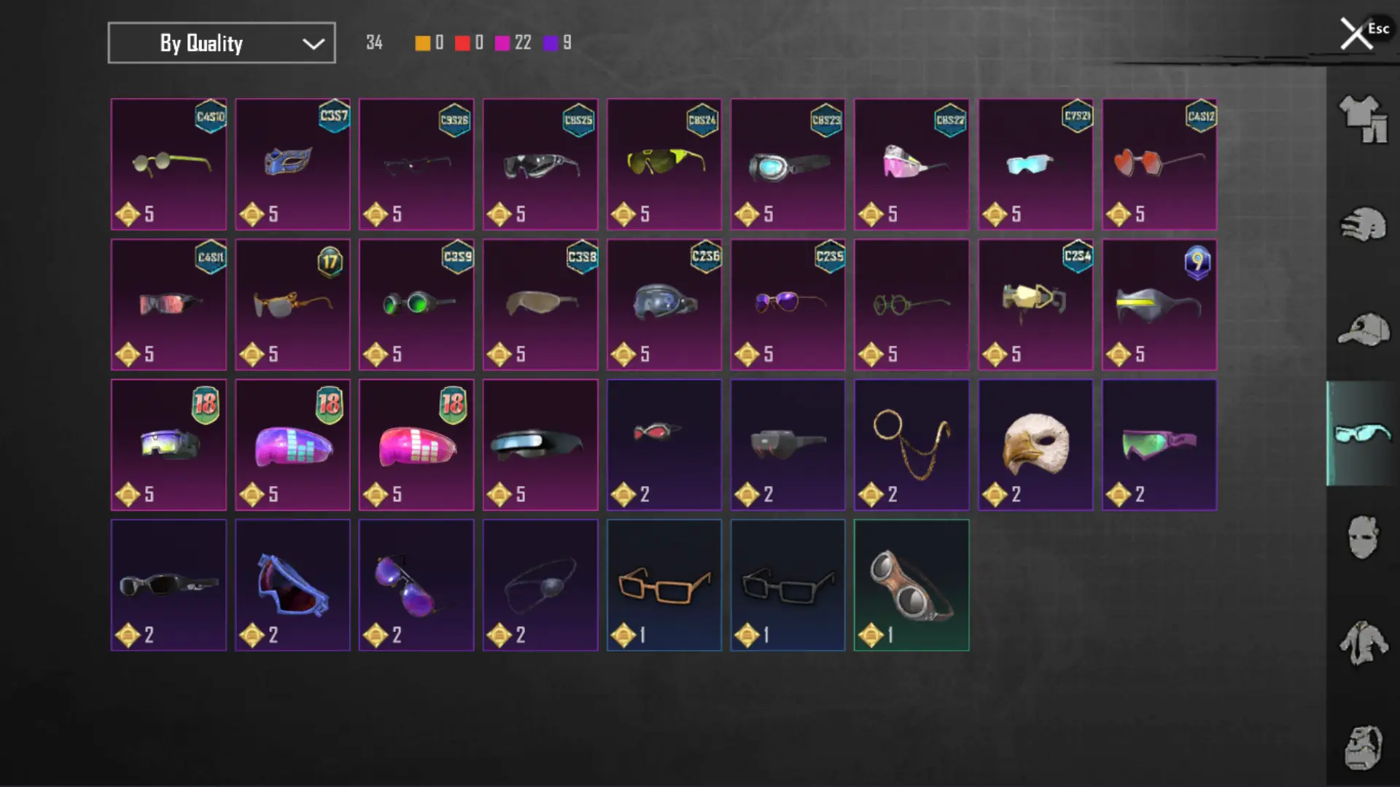Click the orange quality color indicator
Viewport: 1400px width, 787px height.
(x=422, y=43)
